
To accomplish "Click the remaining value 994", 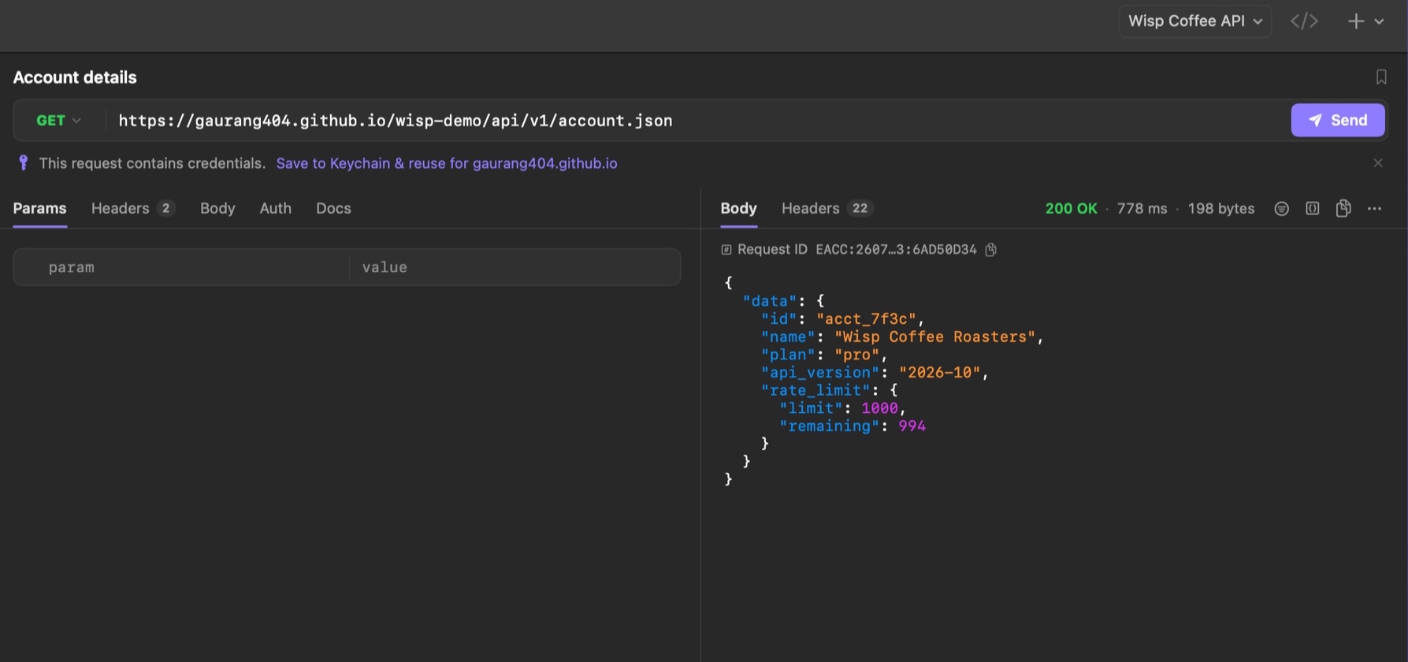I will (x=912, y=426).
